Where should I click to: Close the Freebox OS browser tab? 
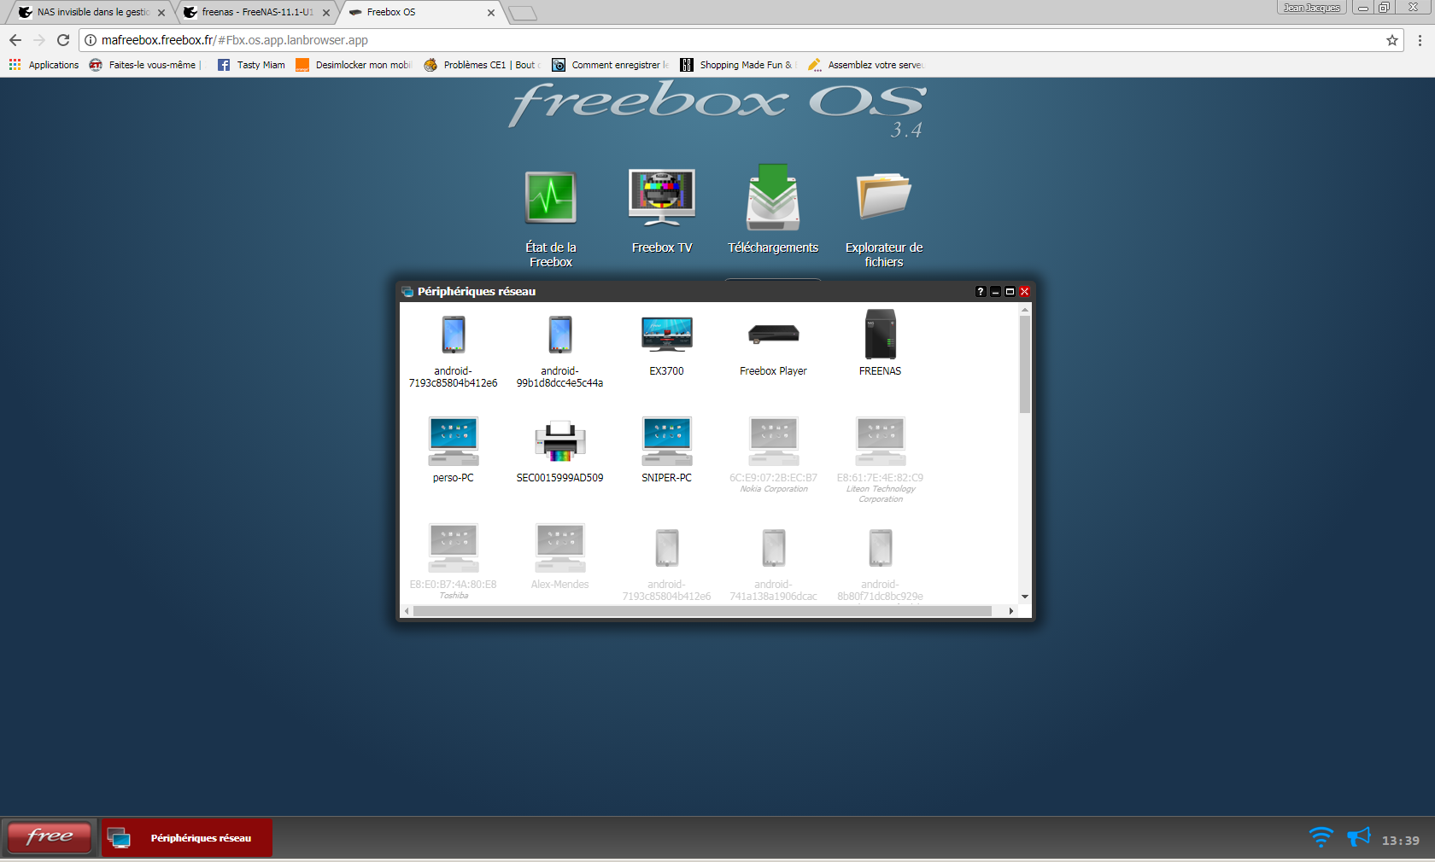491,13
